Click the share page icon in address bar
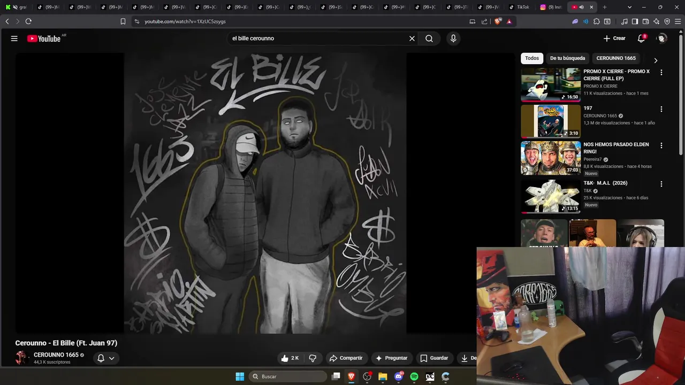 pyautogui.click(x=484, y=21)
